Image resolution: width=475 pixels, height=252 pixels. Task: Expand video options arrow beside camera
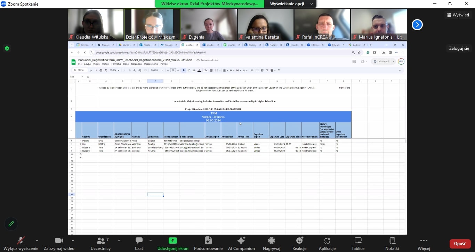[73, 241]
